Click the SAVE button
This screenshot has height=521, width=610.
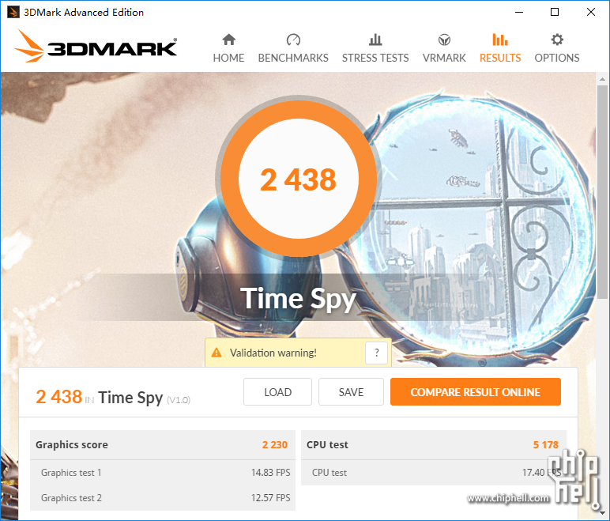(351, 391)
